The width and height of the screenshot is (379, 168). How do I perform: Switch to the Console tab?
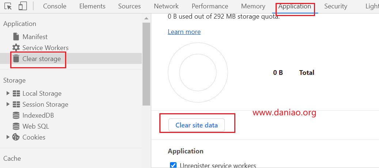54,6
